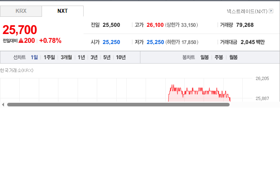
Task: Show the 3개월 line chart
Action: tap(66, 57)
